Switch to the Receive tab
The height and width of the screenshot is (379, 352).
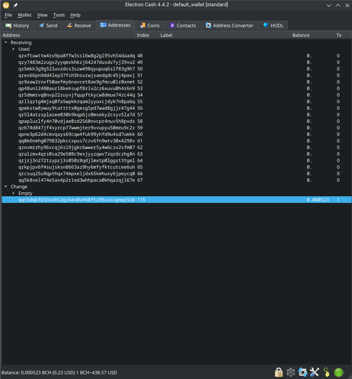[79, 25]
